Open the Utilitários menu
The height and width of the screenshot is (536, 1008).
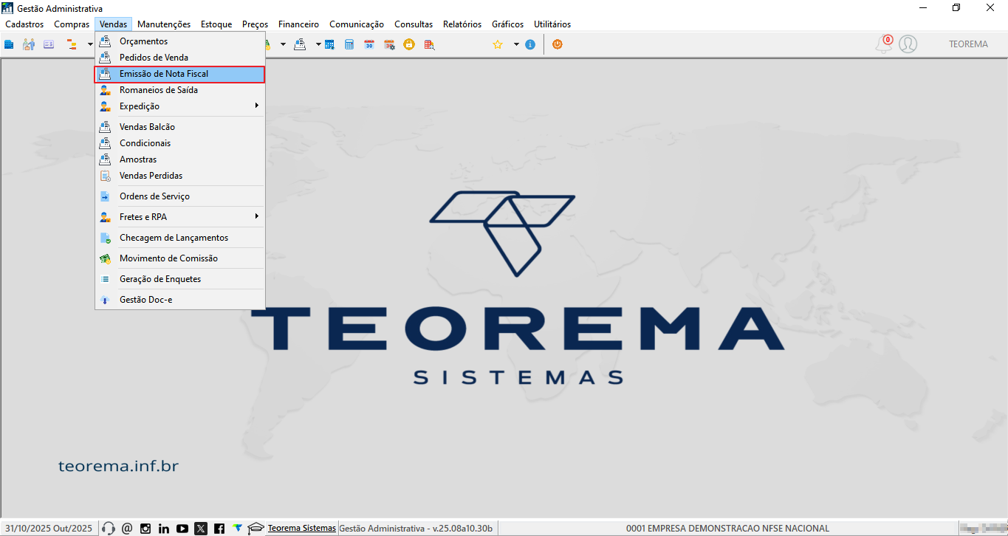(552, 24)
